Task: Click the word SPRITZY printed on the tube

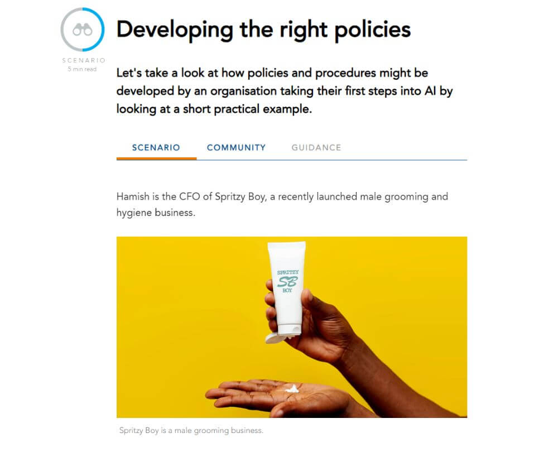Action: pyautogui.click(x=288, y=272)
